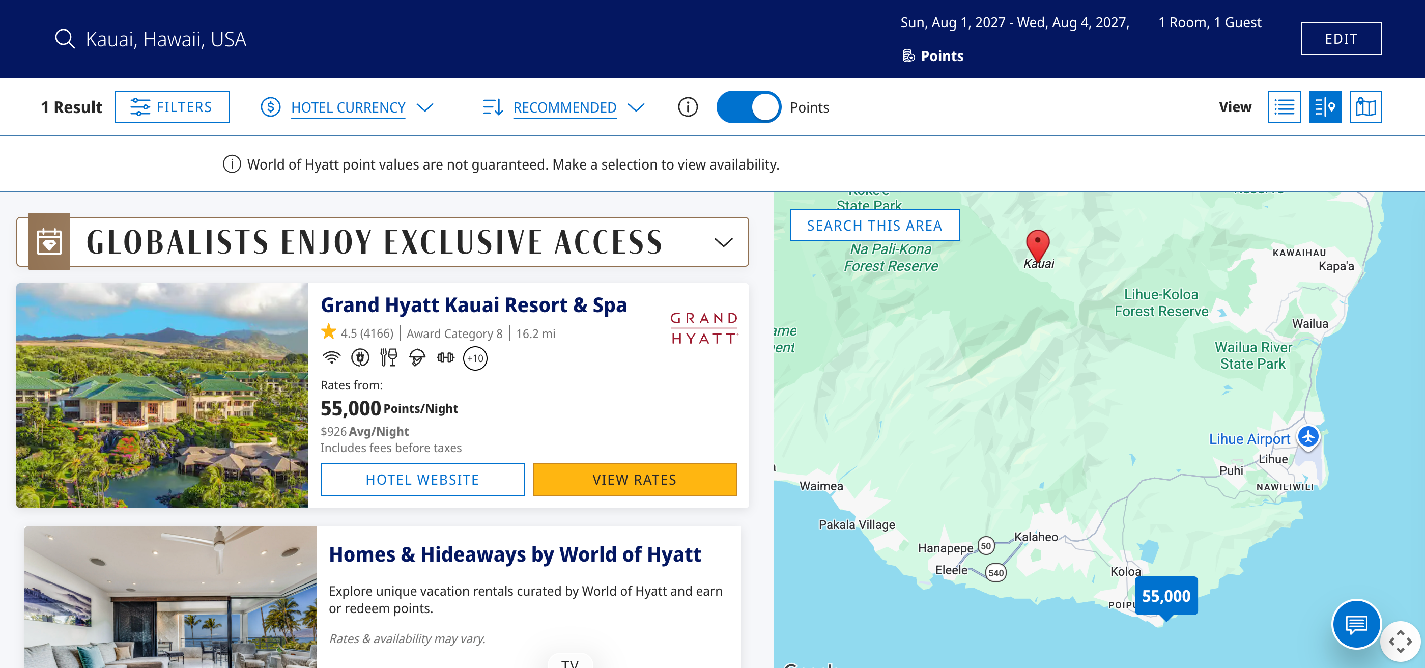
Task: Click the Grand Hyatt brand logo
Action: [x=704, y=327]
